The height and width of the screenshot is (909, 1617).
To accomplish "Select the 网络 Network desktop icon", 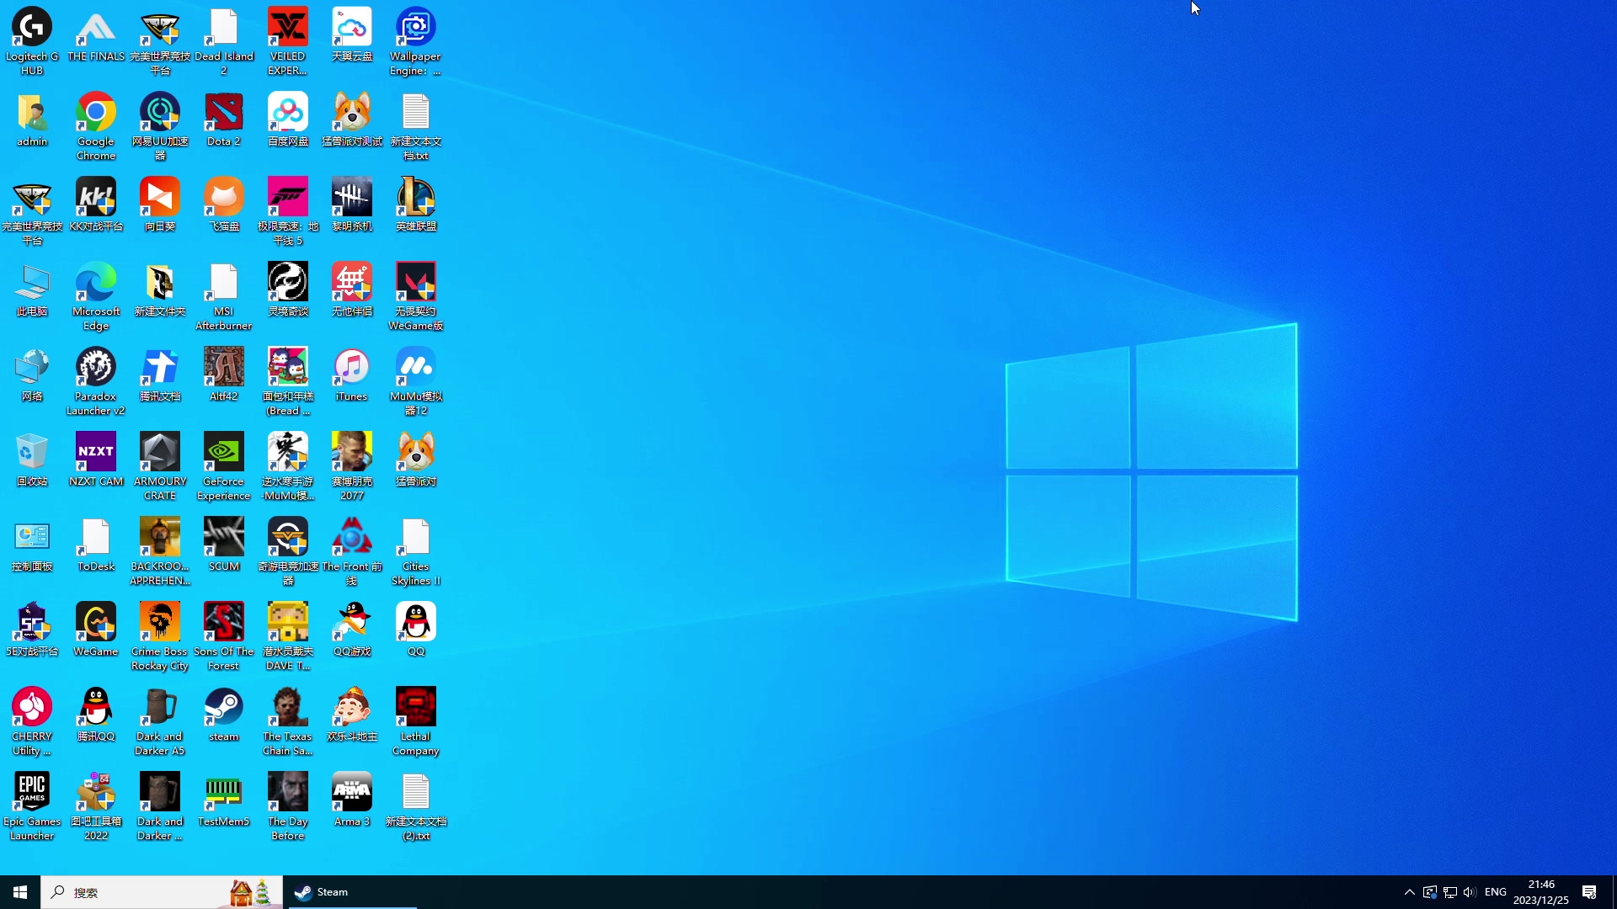I will (x=32, y=374).
